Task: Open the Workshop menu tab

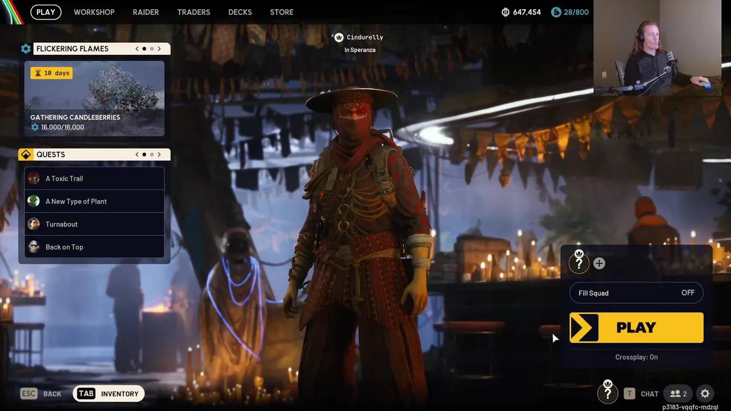Action: pos(94,12)
